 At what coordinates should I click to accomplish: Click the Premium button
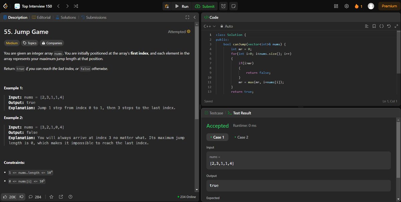coord(389,6)
